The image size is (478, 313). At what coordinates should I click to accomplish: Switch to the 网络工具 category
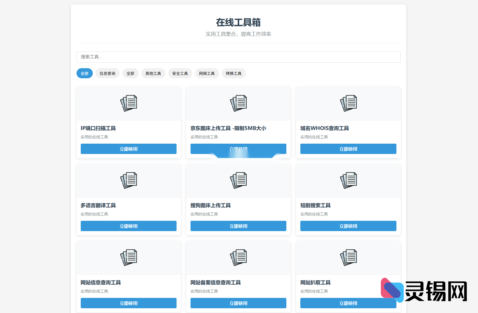pos(207,73)
